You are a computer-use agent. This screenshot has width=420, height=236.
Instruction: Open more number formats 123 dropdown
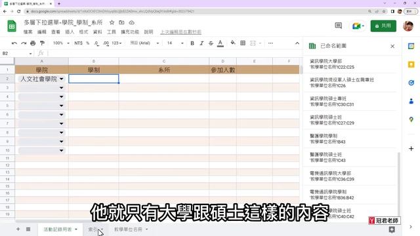(117, 43)
